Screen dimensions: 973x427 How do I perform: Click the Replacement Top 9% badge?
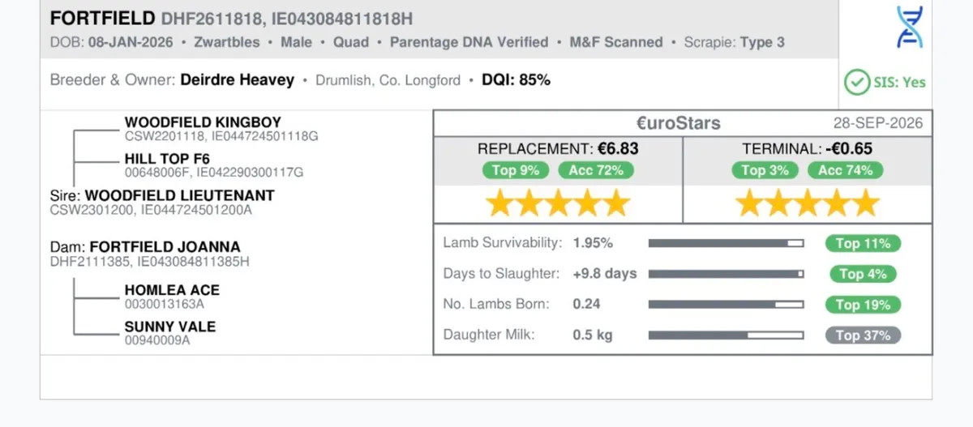point(517,170)
